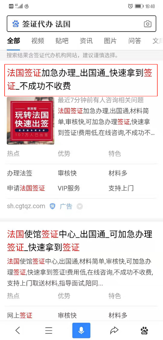Focus the search field with 签证代办 法国

pos(82,24)
